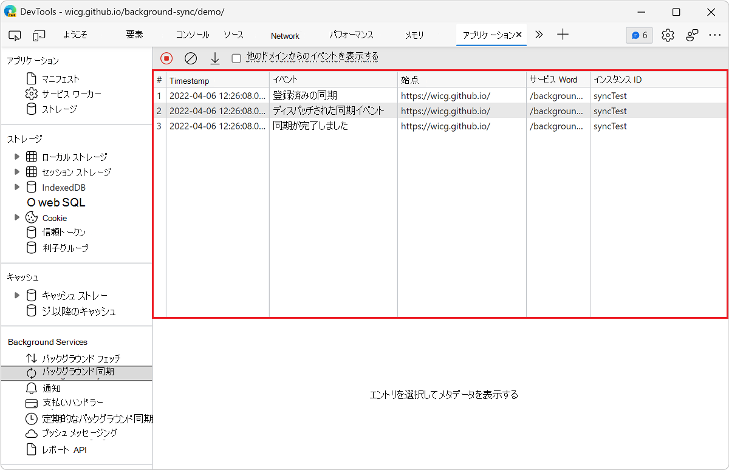Viewport: 729px width, 470px height.
Task: Open the more options menu icon
Action: click(x=716, y=35)
